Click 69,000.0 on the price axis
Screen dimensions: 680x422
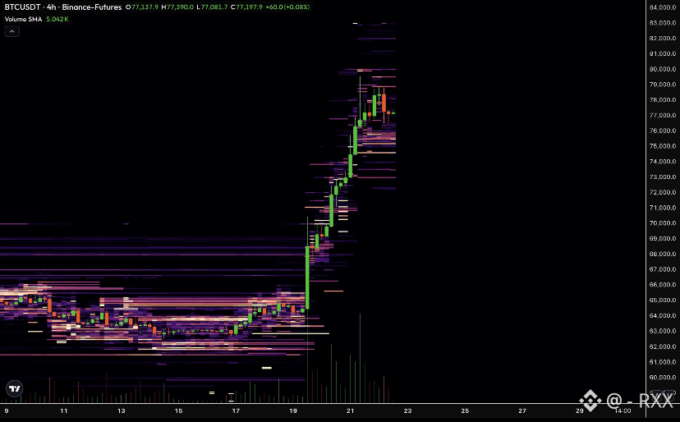(662, 239)
